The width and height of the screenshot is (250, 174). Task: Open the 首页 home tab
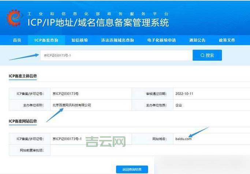coord(17,40)
